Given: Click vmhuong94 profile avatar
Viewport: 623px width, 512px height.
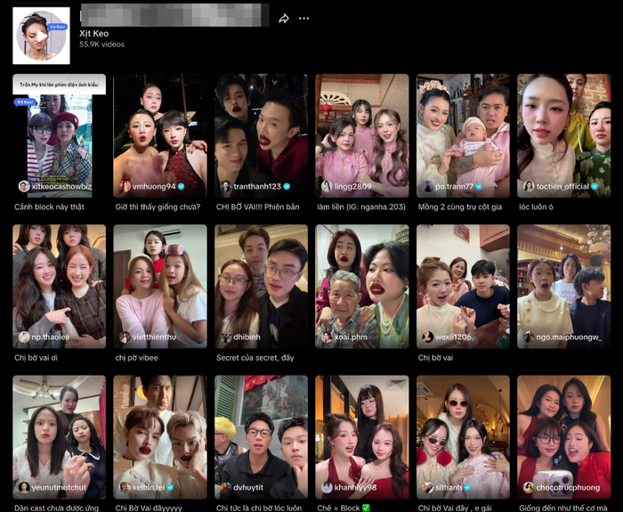Looking at the screenshot, I should click(125, 187).
